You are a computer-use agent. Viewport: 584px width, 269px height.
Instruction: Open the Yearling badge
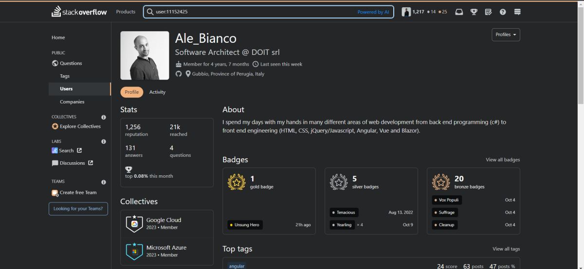[342, 225]
